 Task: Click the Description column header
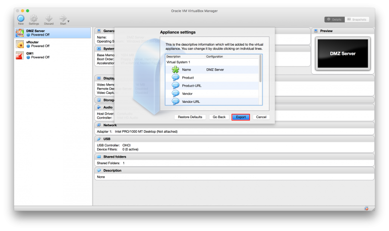click(x=173, y=57)
